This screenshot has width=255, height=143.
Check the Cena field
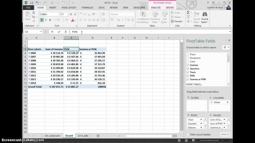point(188,62)
